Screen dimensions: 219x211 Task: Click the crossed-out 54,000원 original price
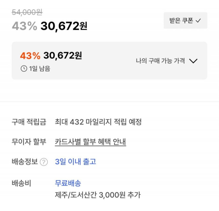[27, 12]
